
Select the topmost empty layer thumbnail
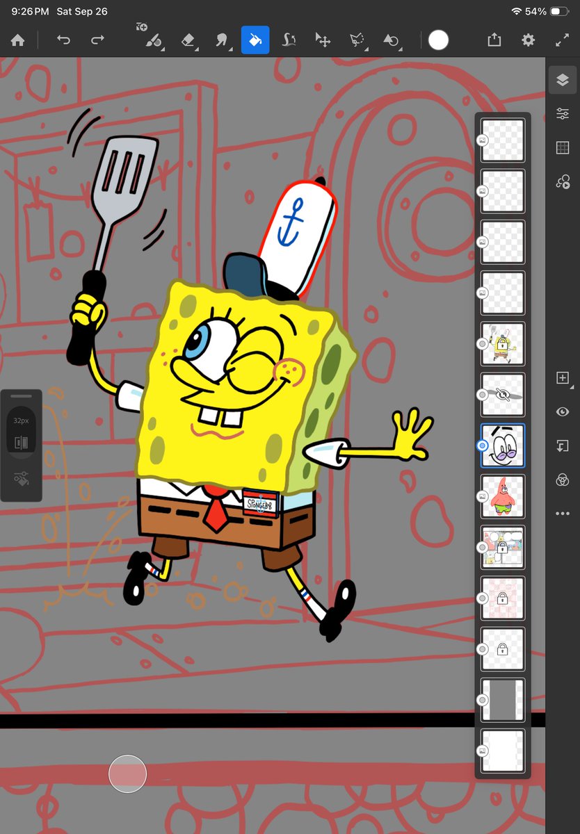[503, 140]
